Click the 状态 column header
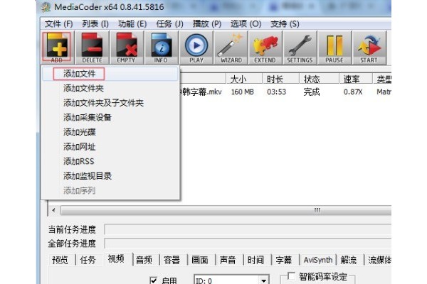427x284 pixels. pos(319,79)
